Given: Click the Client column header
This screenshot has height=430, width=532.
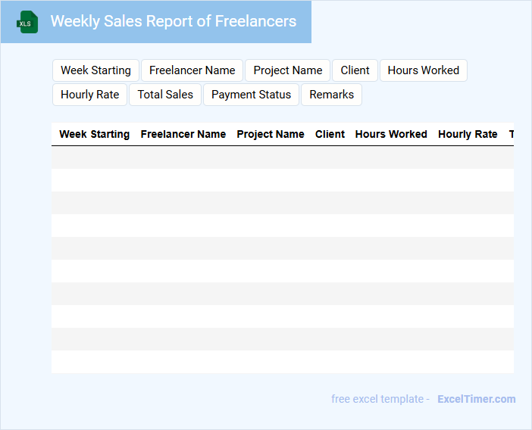Looking at the screenshot, I should 330,134.
